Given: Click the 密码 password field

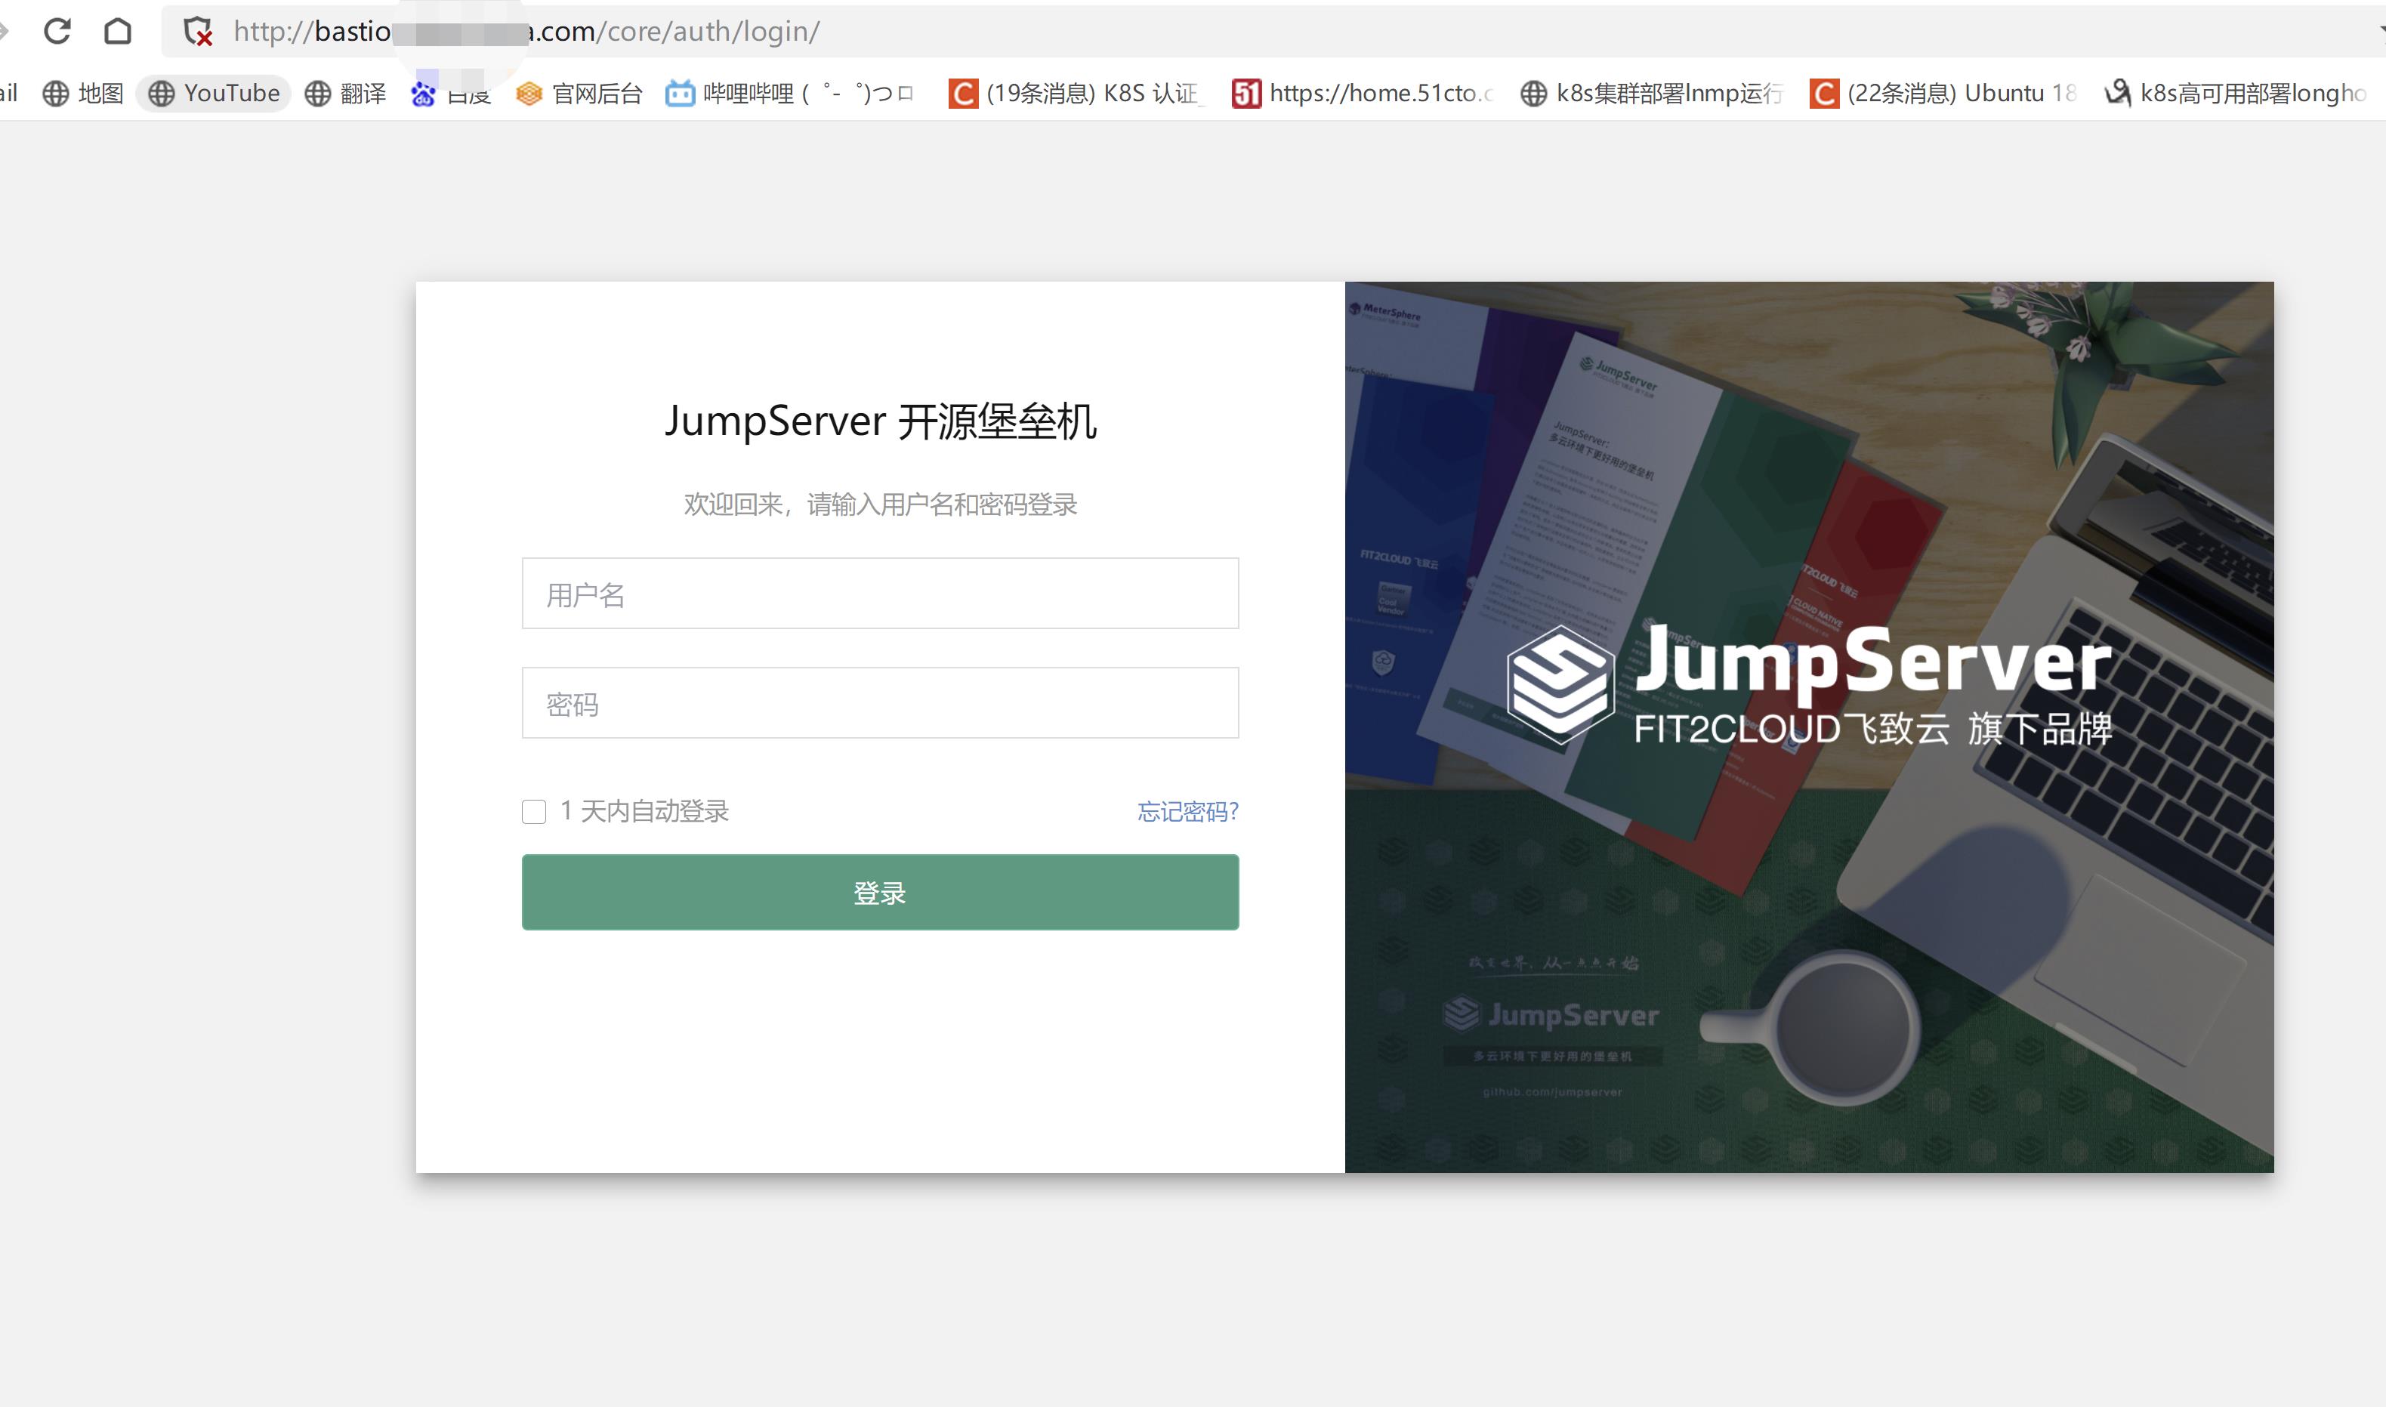Looking at the screenshot, I should pos(880,702).
